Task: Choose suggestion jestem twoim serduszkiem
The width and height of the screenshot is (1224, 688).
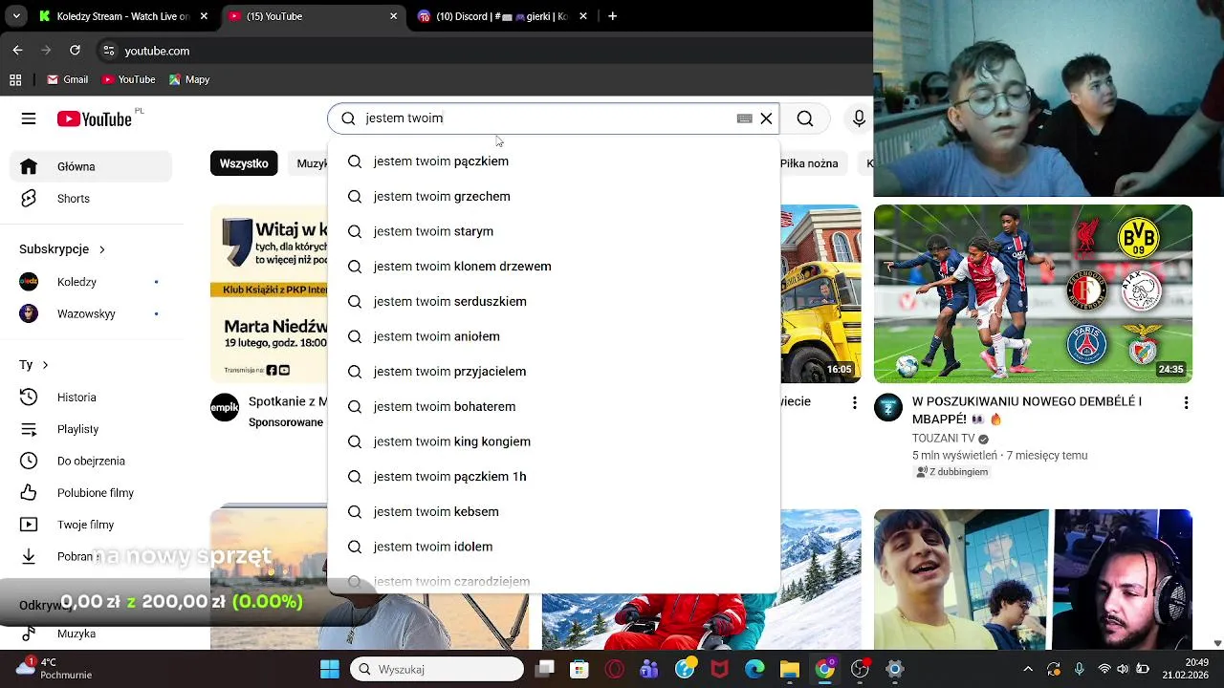Action: [554, 301]
